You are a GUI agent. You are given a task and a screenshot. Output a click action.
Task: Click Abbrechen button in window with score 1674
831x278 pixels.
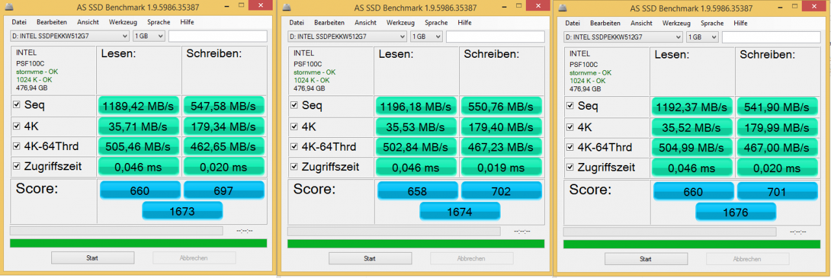(471, 258)
